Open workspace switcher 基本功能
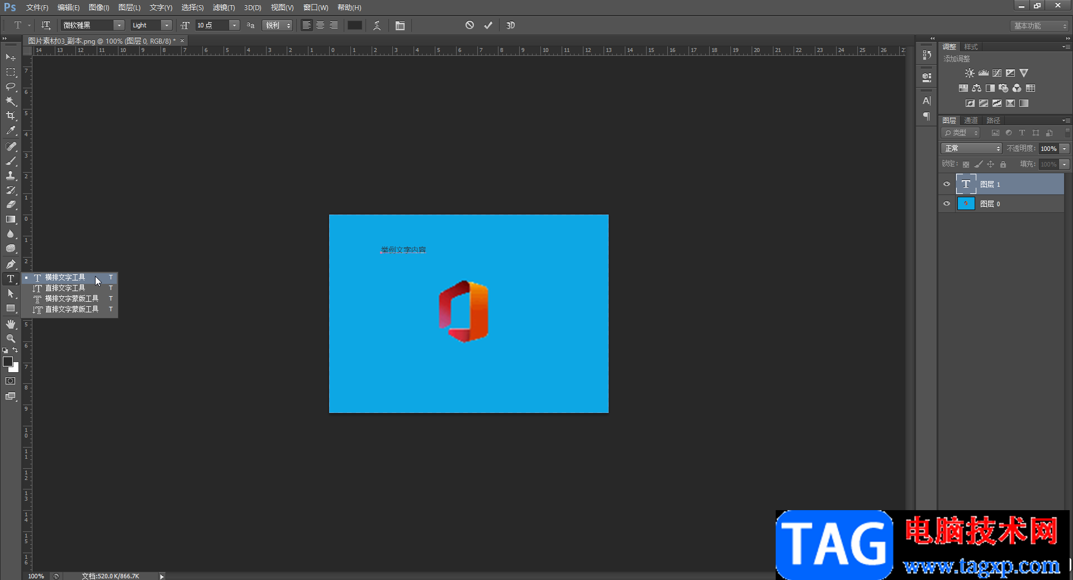 coord(1039,26)
